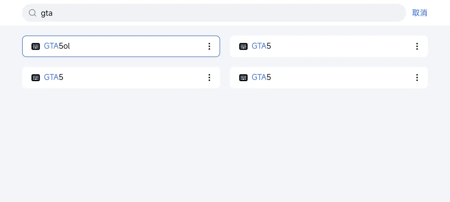Click the keyboard icon on GTA5ol card
450x202 pixels.
coord(36,46)
